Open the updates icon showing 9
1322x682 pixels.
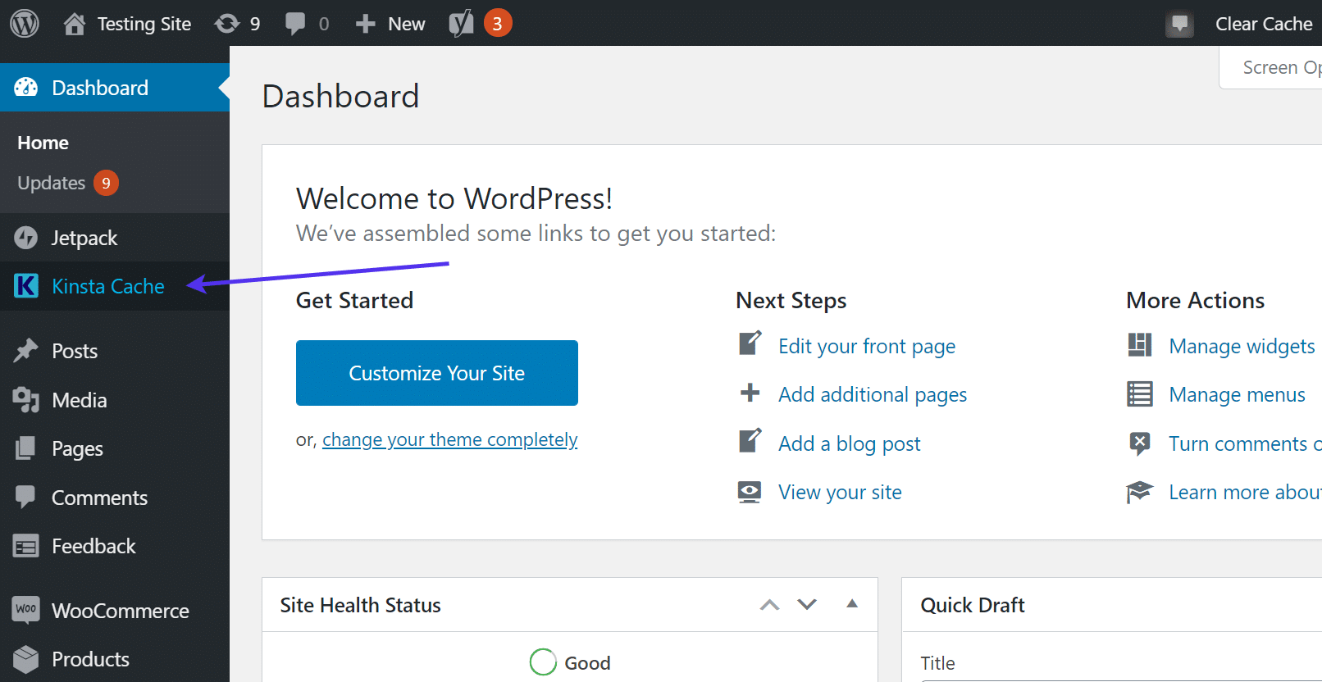coord(227,24)
